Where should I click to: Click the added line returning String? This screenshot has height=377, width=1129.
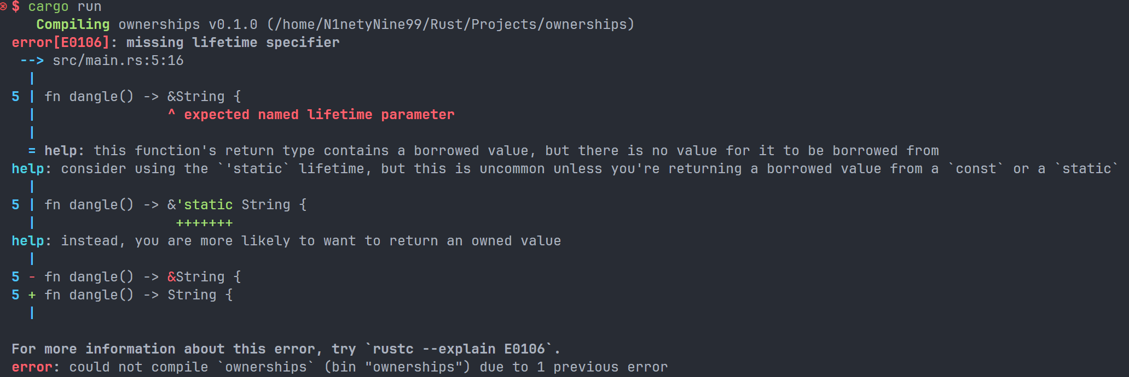138,295
